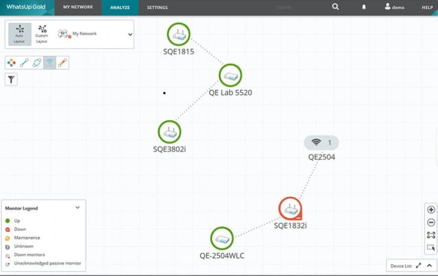Screen dimensions: 438x276
Task: Toggle the red link overlay icon
Action: point(62,63)
